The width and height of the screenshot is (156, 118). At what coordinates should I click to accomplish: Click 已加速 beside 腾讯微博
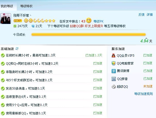(148, 71)
